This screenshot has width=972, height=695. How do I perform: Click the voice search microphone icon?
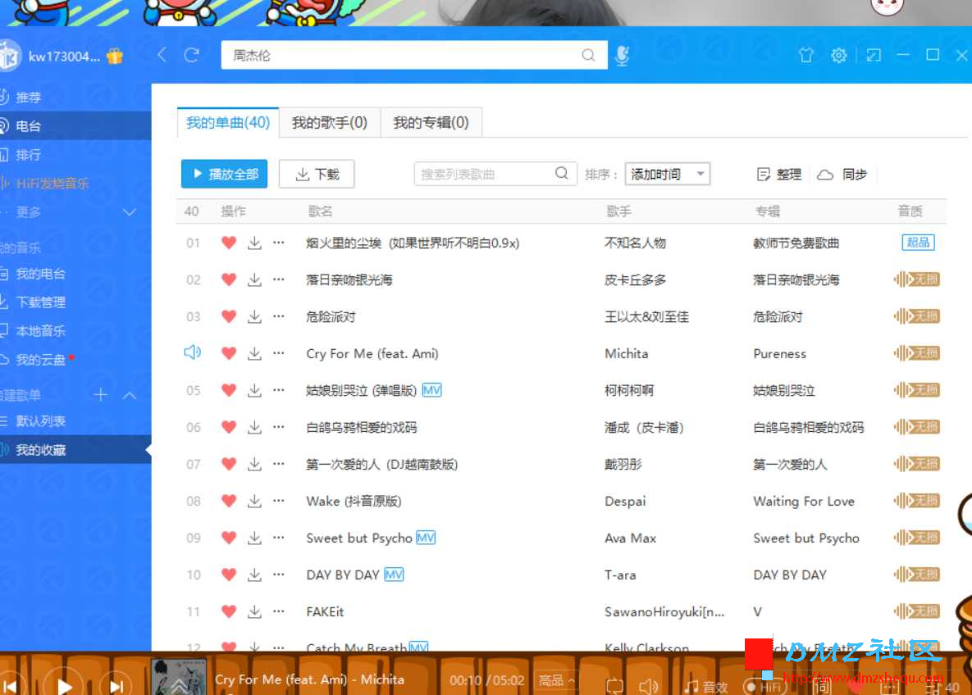click(622, 55)
